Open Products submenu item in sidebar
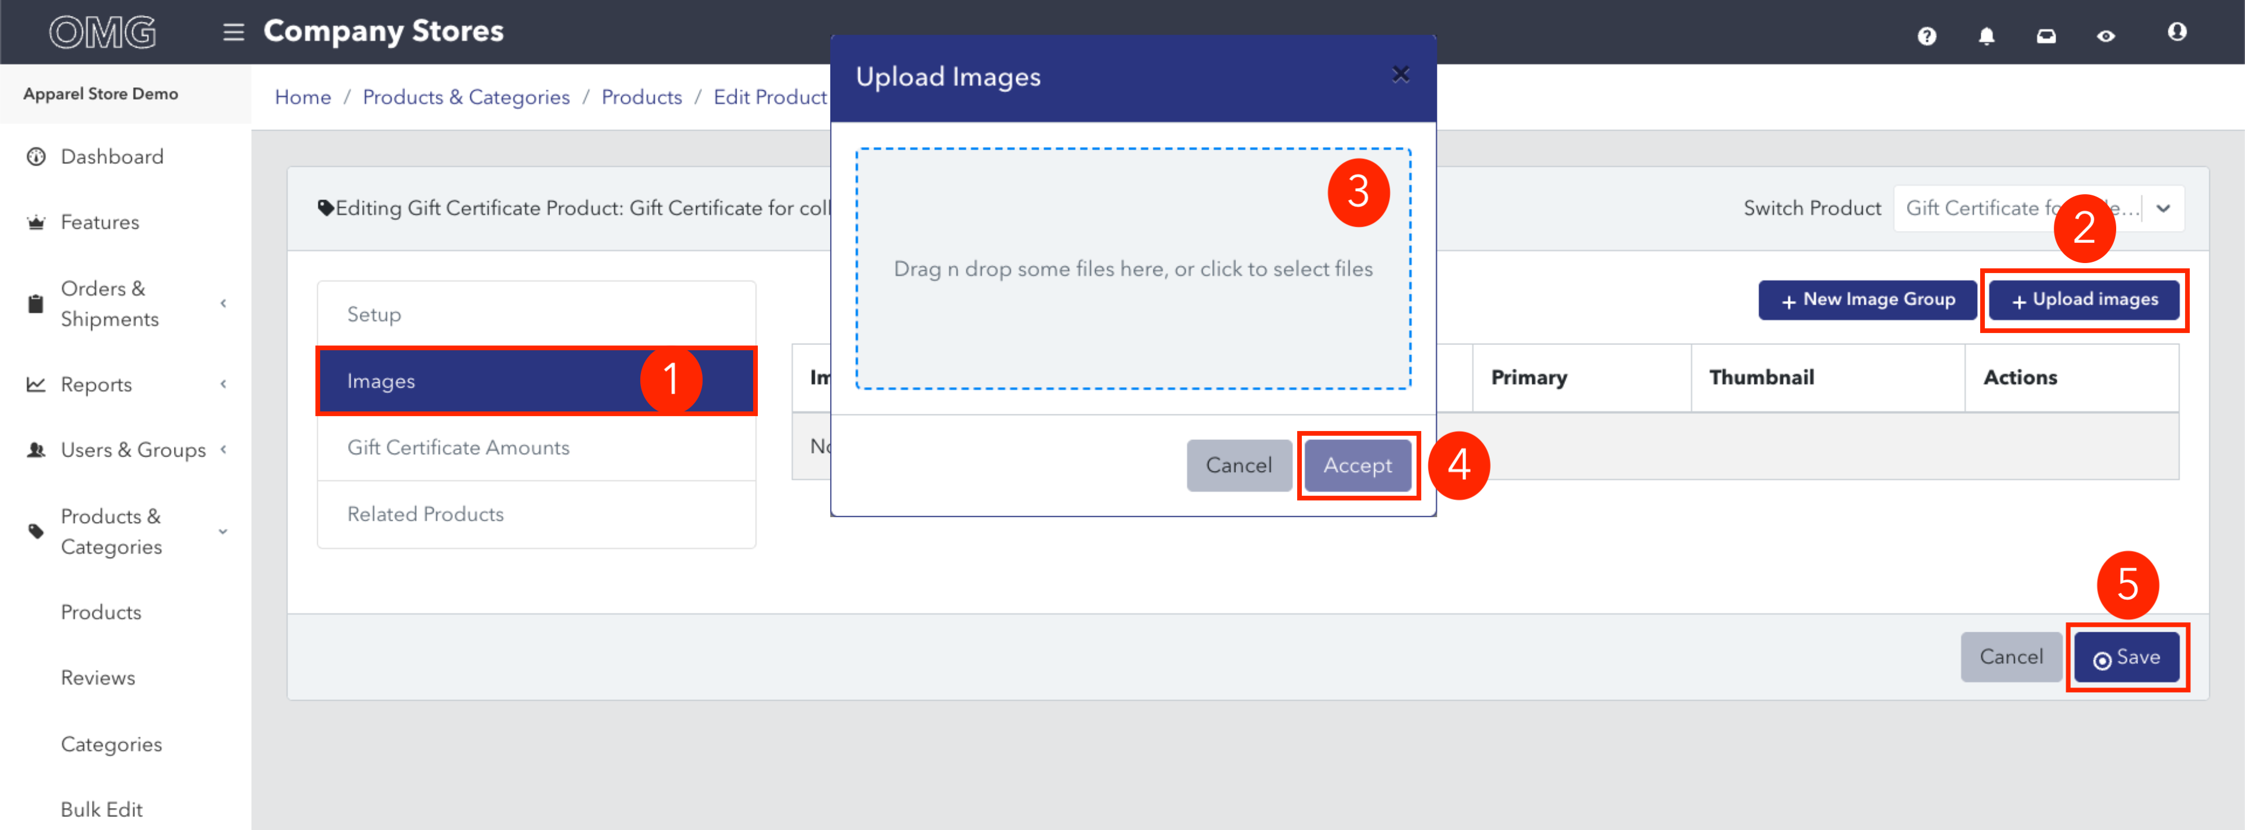The image size is (2245, 830). tap(100, 612)
